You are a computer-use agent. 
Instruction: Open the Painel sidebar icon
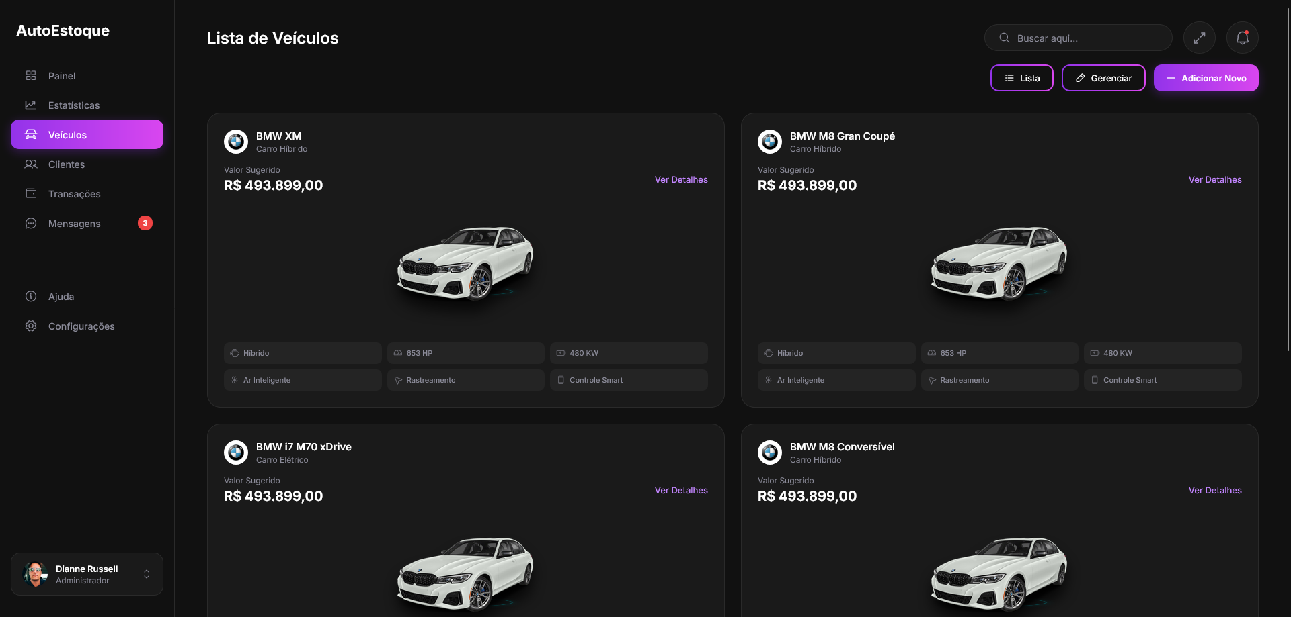pos(30,75)
